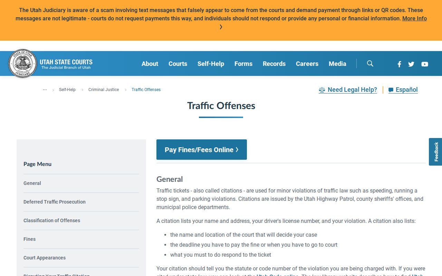
Task: Click the Traffic Offenses breadcrumb
Action: coord(146,90)
